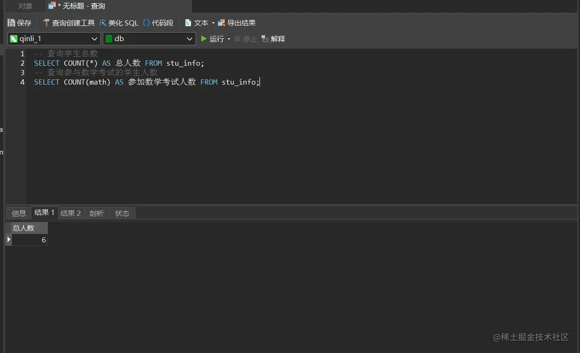
Task: Click the parentheses code snippet icon
Action: pos(146,23)
